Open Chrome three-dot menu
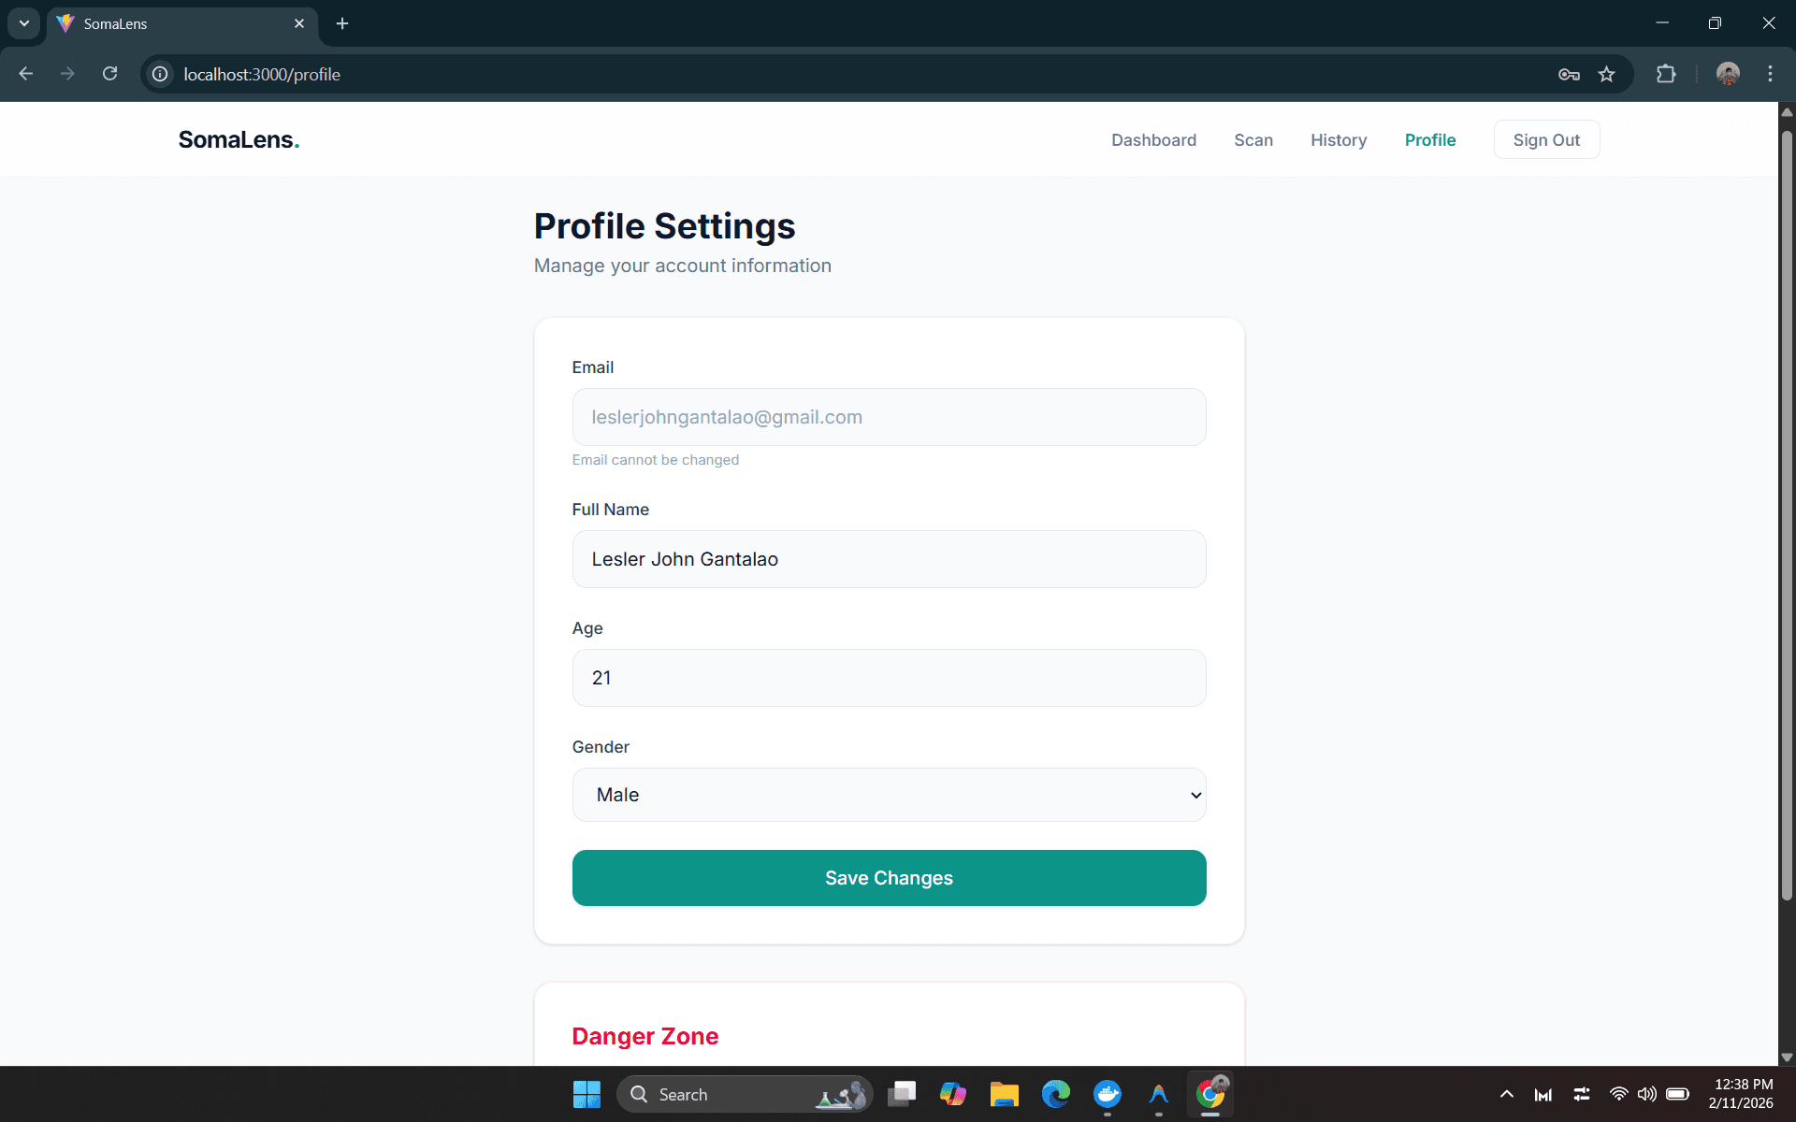The width and height of the screenshot is (1796, 1122). (1770, 74)
